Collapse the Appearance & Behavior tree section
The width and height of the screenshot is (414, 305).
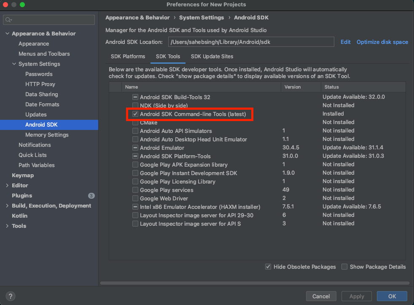(7, 34)
